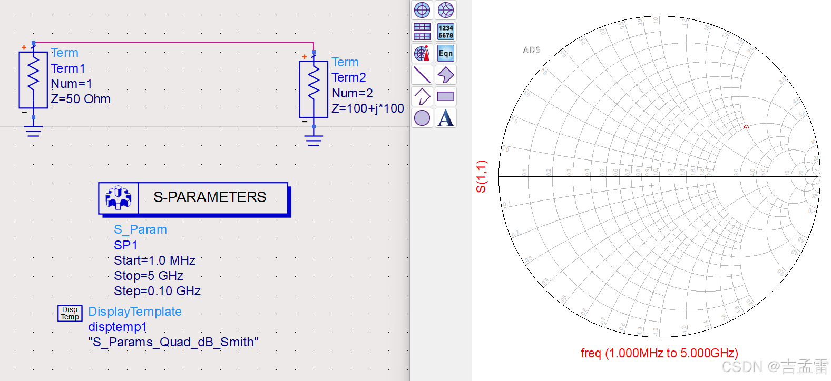The width and height of the screenshot is (831, 381).
Task: Select the freq (1.000MHz to 5.000GHz) label
Action: coord(659,353)
